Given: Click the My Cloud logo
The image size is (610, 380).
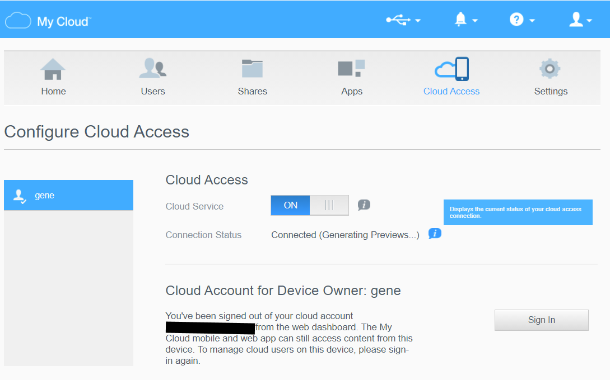Looking at the screenshot, I should 48,21.
